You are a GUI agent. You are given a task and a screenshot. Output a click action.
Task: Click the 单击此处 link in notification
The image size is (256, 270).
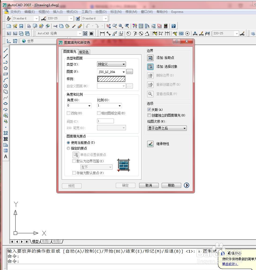[x=230, y=264]
